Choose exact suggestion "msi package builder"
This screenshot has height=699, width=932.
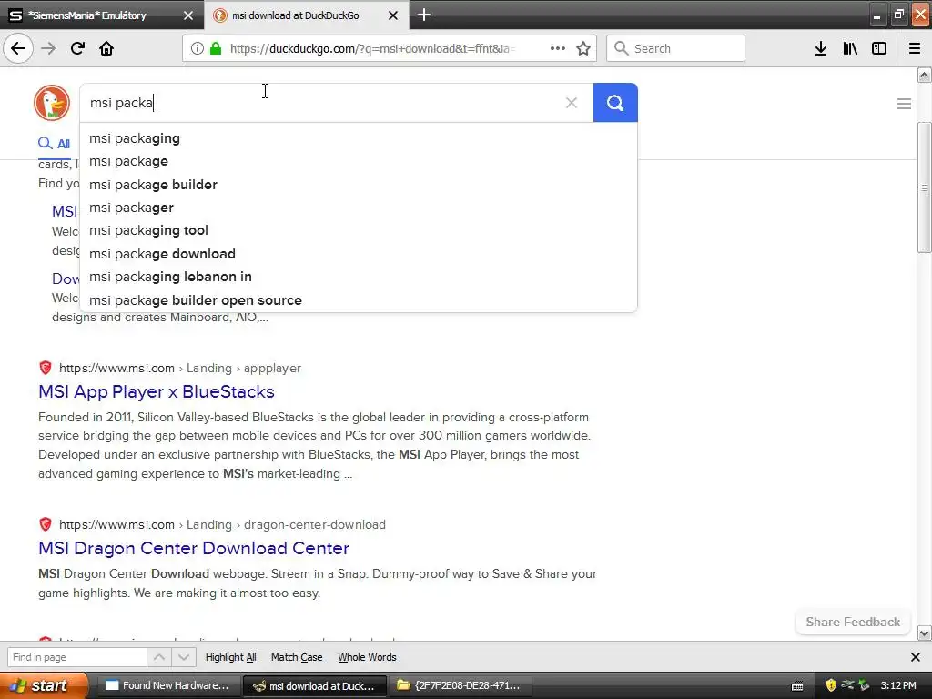pyautogui.click(x=359, y=185)
